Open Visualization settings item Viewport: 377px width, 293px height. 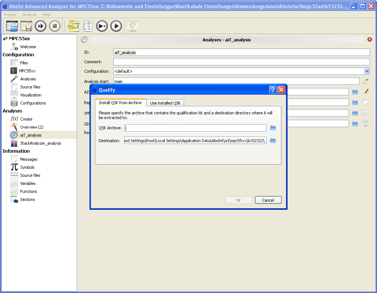click(31, 95)
